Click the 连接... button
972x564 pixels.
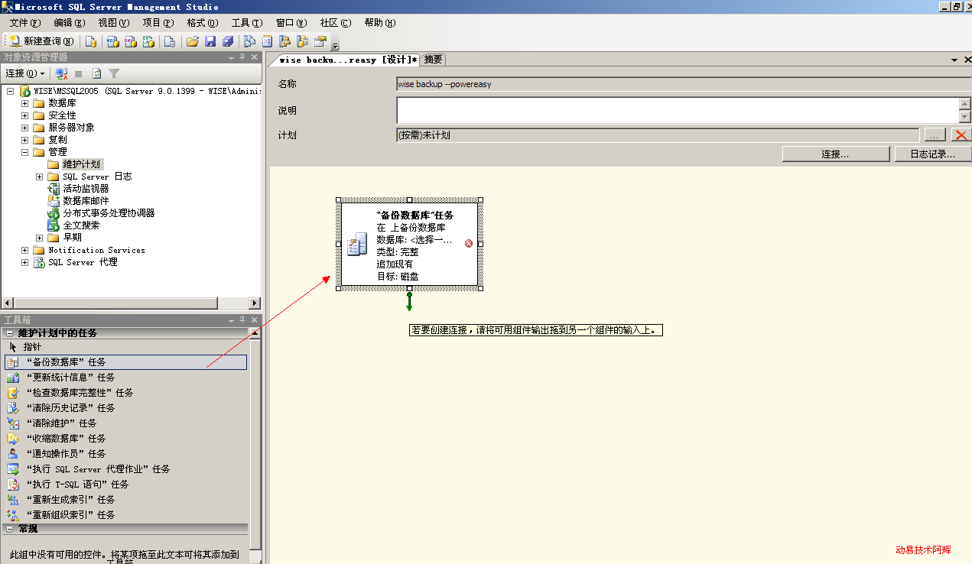tap(834, 154)
